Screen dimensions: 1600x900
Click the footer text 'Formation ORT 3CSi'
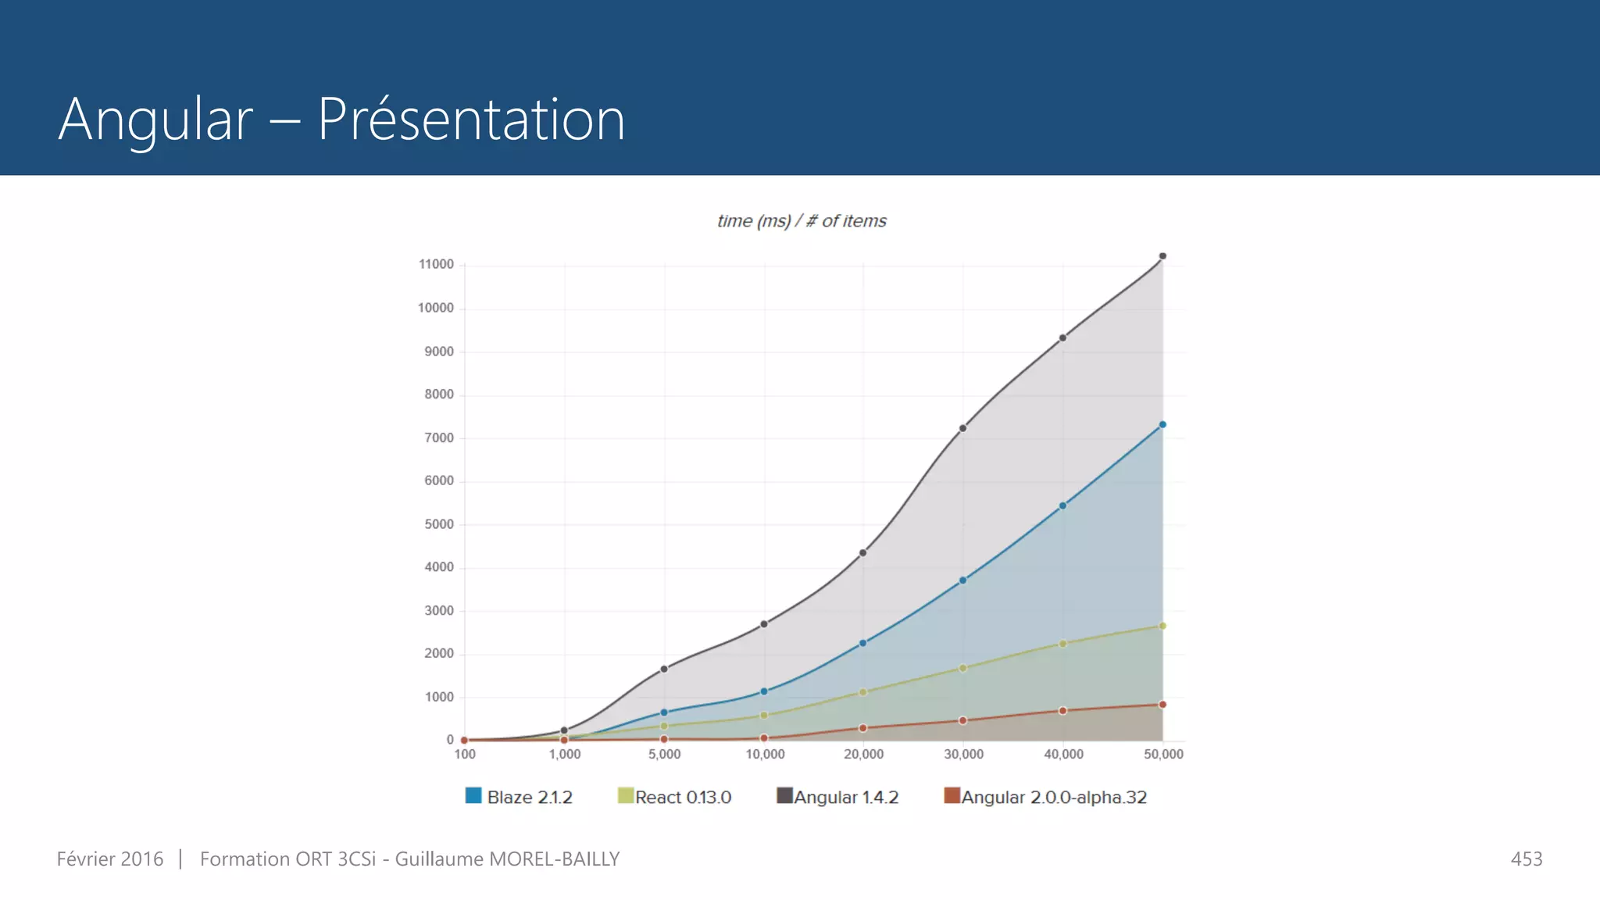click(x=287, y=859)
